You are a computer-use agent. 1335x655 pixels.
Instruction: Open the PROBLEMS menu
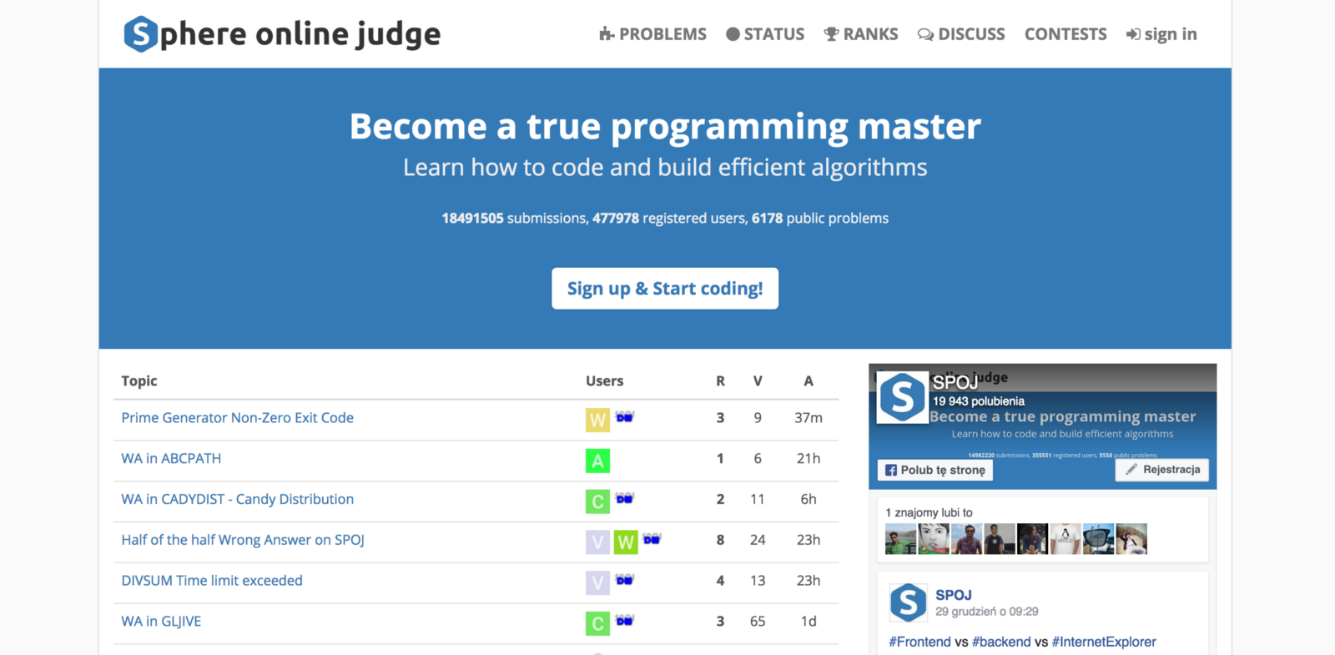[652, 34]
